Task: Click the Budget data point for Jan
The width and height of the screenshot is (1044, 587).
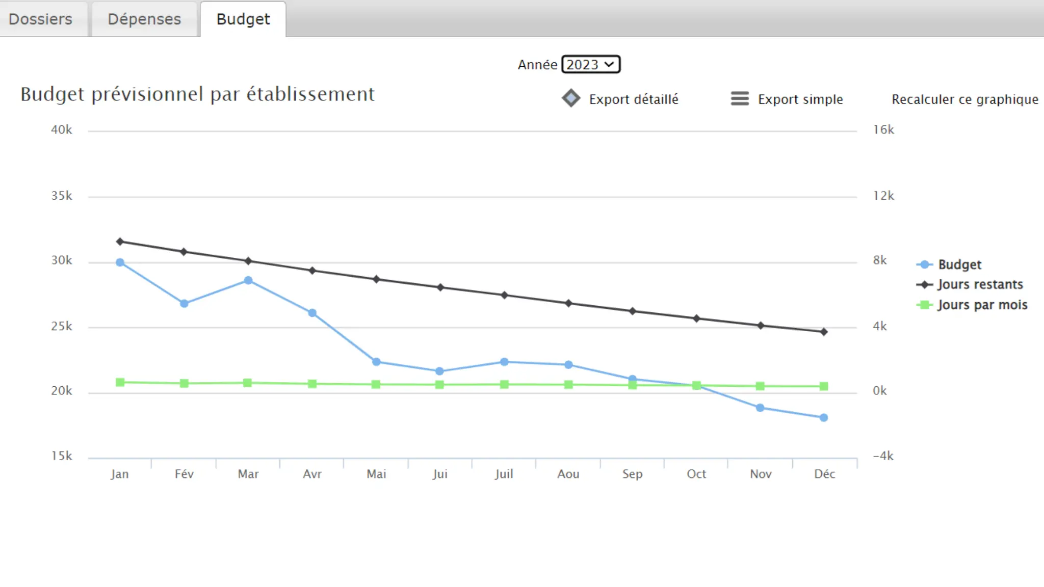Action: click(120, 262)
